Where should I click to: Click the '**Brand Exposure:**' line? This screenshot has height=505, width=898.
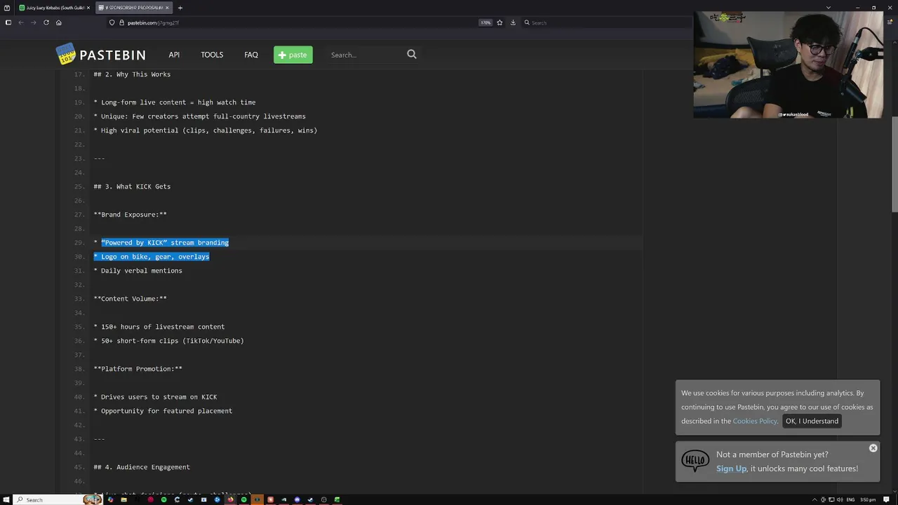point(130,215)
